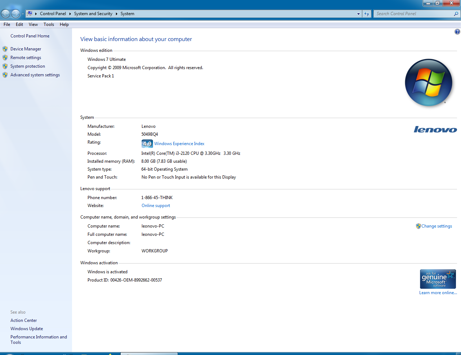The height and width of the screenshot is (355, 461).
Task: Open the Online support website link
Action: tap(156, 206)
